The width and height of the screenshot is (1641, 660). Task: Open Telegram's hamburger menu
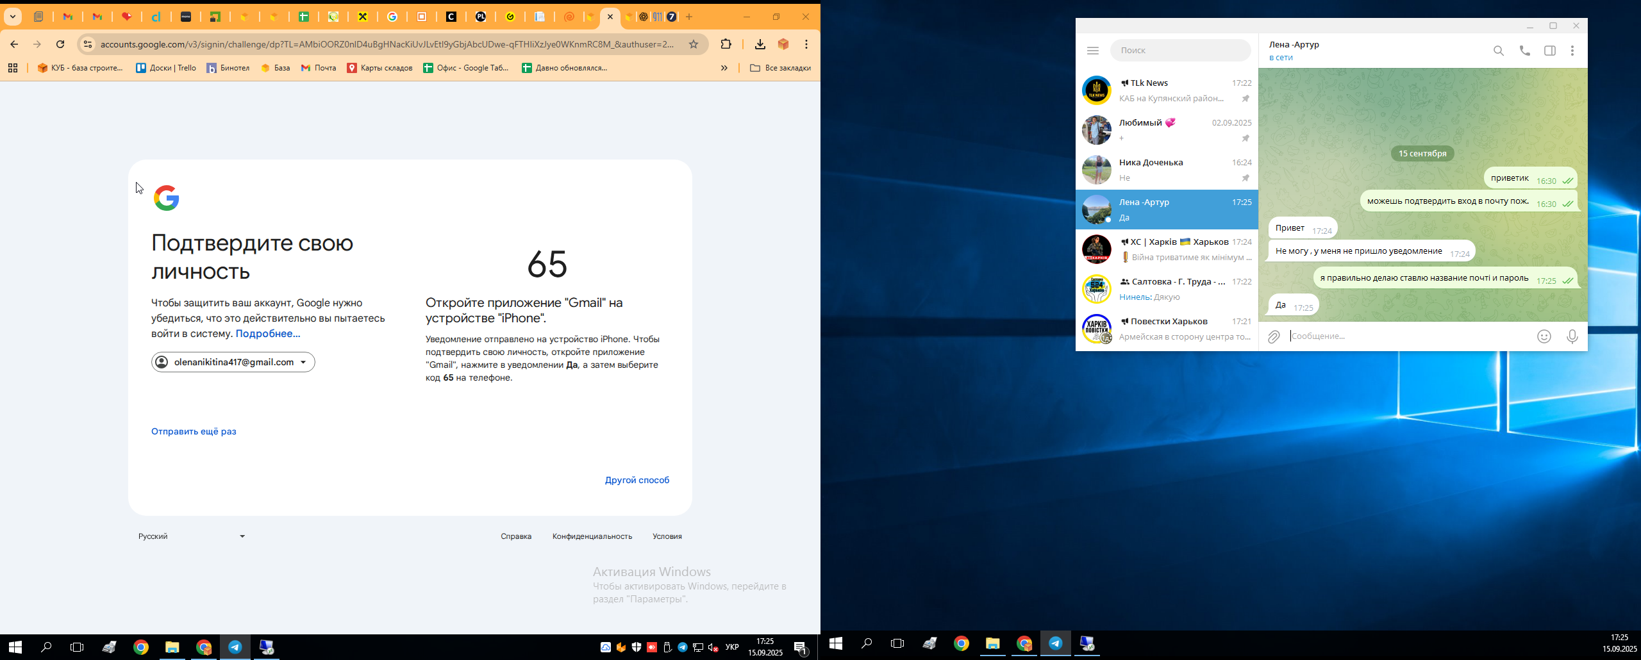point(1093,51)
